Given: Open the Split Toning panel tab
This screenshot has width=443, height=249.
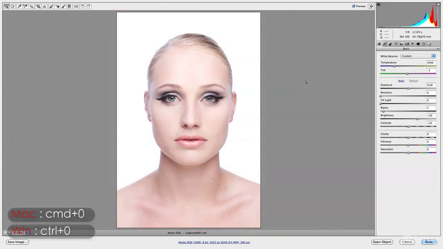Looking at the screenshot, I should pos(401,44).
